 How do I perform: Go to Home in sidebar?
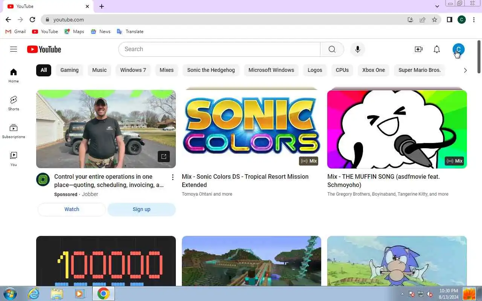pyautogui.click(x=14, y=75)
